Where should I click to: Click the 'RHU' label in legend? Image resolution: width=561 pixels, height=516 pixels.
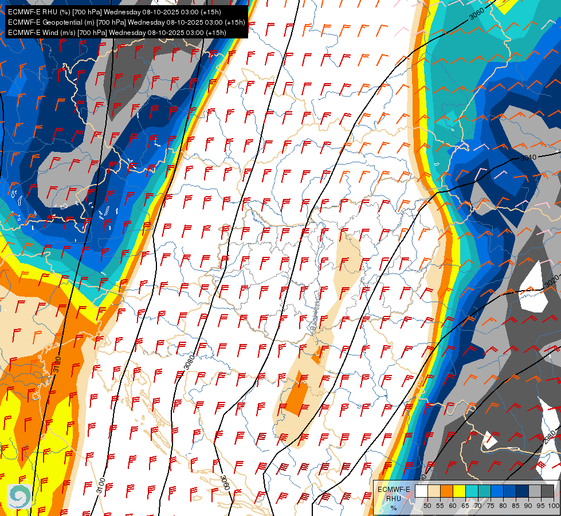pos(394,498)
